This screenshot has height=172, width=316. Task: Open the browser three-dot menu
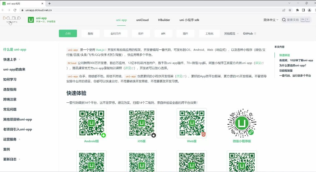(x=315, y=10)
